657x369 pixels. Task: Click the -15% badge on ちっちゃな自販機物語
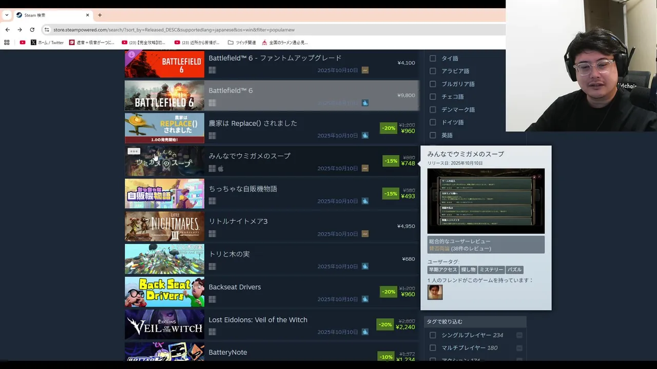point(391,194)
